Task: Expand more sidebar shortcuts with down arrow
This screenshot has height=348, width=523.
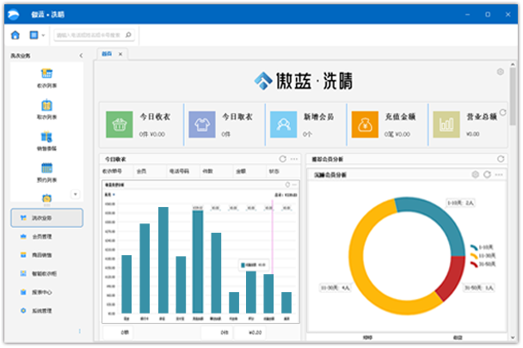Action: tap(76, 194)
